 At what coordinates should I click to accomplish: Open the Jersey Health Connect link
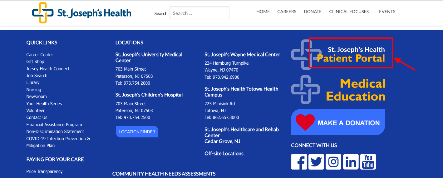coord(48,69)
